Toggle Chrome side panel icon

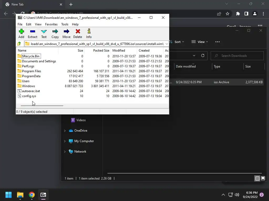point(246,14)
